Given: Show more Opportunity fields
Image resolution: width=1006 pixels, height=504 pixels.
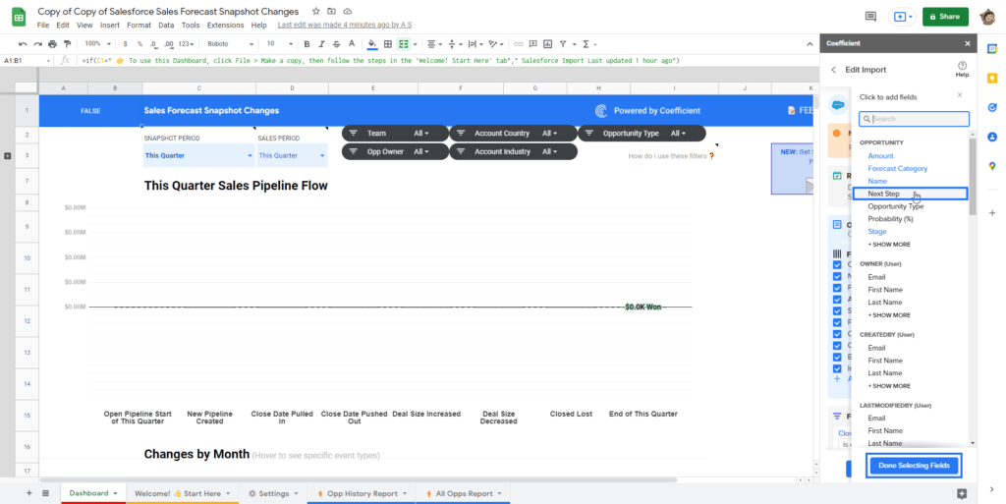Looking at the screenshot, I should point(888,245).
